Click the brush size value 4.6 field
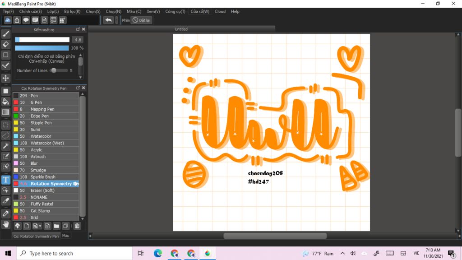The height and width of the screenshot is (260, 462). pos(78,40)
